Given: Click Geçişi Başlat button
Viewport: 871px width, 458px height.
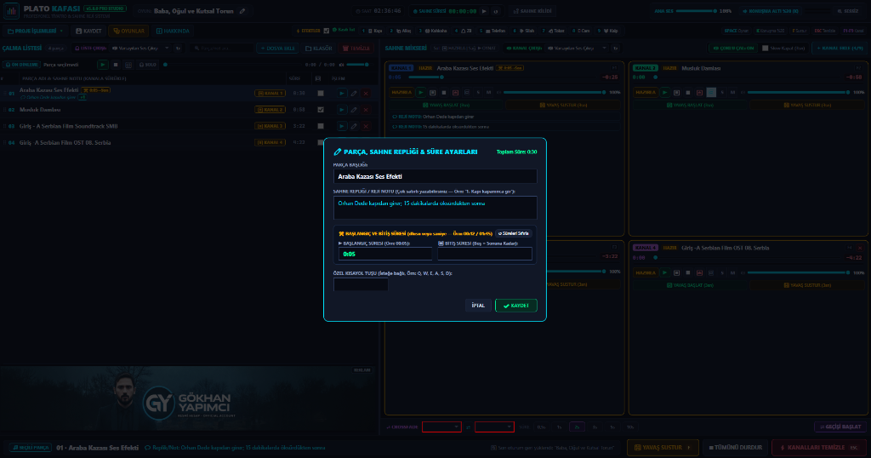Looking at the screenshot, I should point(840,427).
